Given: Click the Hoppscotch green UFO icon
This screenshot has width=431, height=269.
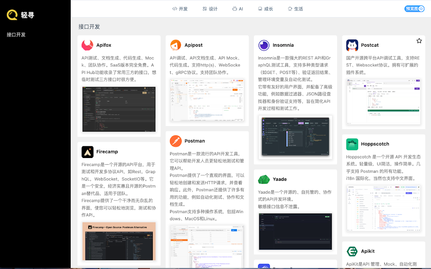Looking at the screenshot, I should (352, 144).
